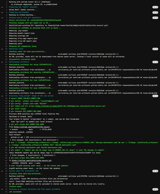Image resolution: width=160 pixels, height=194 pixels.
Task: Click the "Preparing the "shell" executor" header text
Action: point(23,7)
